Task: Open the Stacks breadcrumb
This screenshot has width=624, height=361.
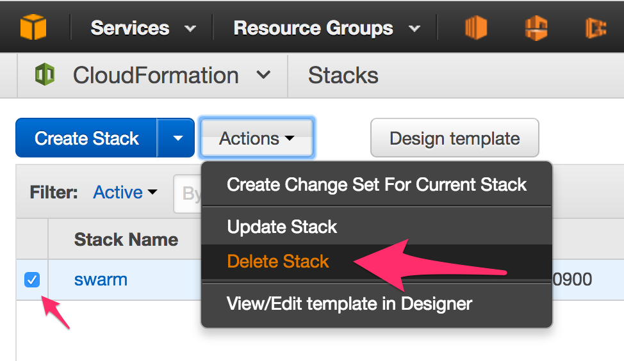Action: tap(343, 75)
